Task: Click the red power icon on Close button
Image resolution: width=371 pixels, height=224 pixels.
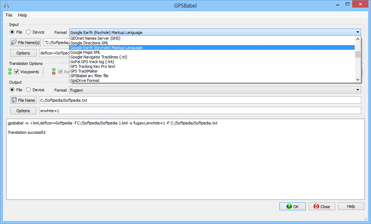Action: [316, 206]
